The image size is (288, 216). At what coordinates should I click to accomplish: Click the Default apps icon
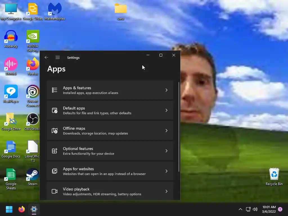pyautogui.click(x=55, y=110)
